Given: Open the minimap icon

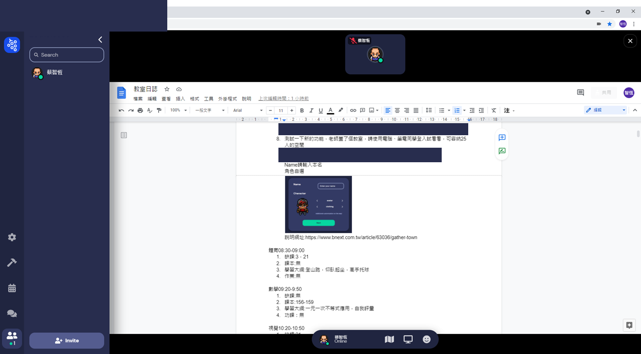Looking at the screenshot, I should (389, 339).
